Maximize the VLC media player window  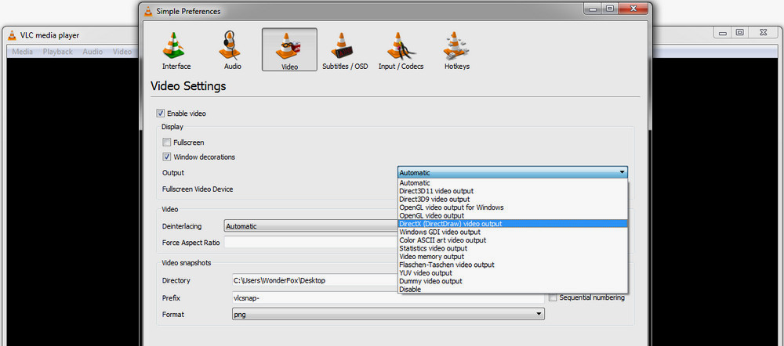739,32
